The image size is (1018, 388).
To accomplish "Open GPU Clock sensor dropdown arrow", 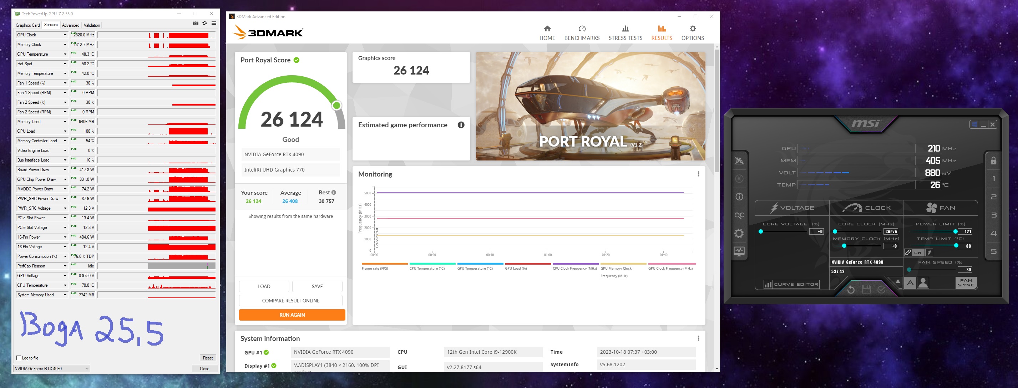I will coord(65,35).
